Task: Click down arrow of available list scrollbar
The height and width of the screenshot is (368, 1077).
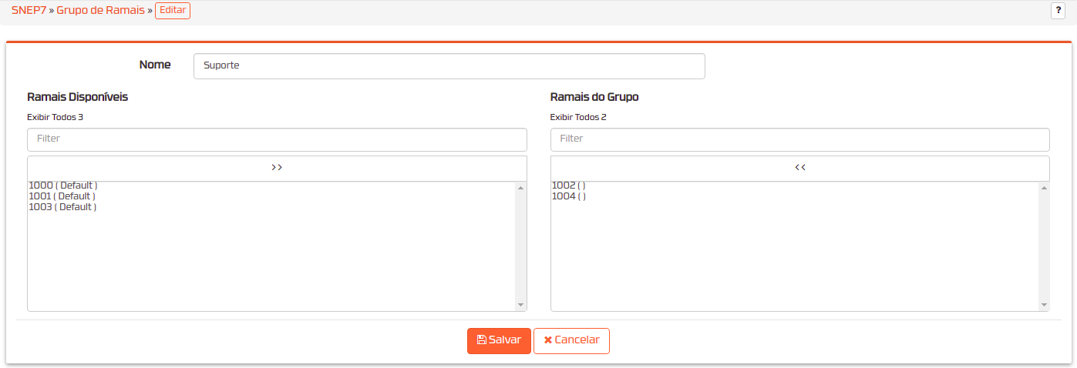Action: click(x=521, y=306)
